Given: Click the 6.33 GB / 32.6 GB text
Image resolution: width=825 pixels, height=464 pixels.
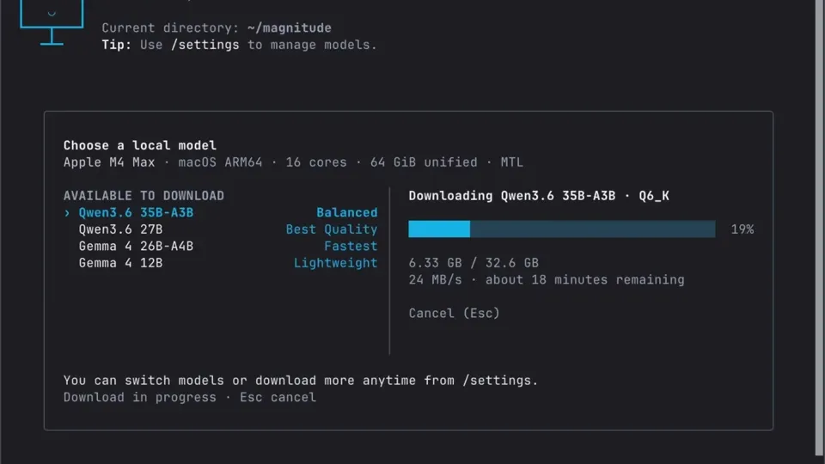Looking at the screenshot, I should point(474,263).
